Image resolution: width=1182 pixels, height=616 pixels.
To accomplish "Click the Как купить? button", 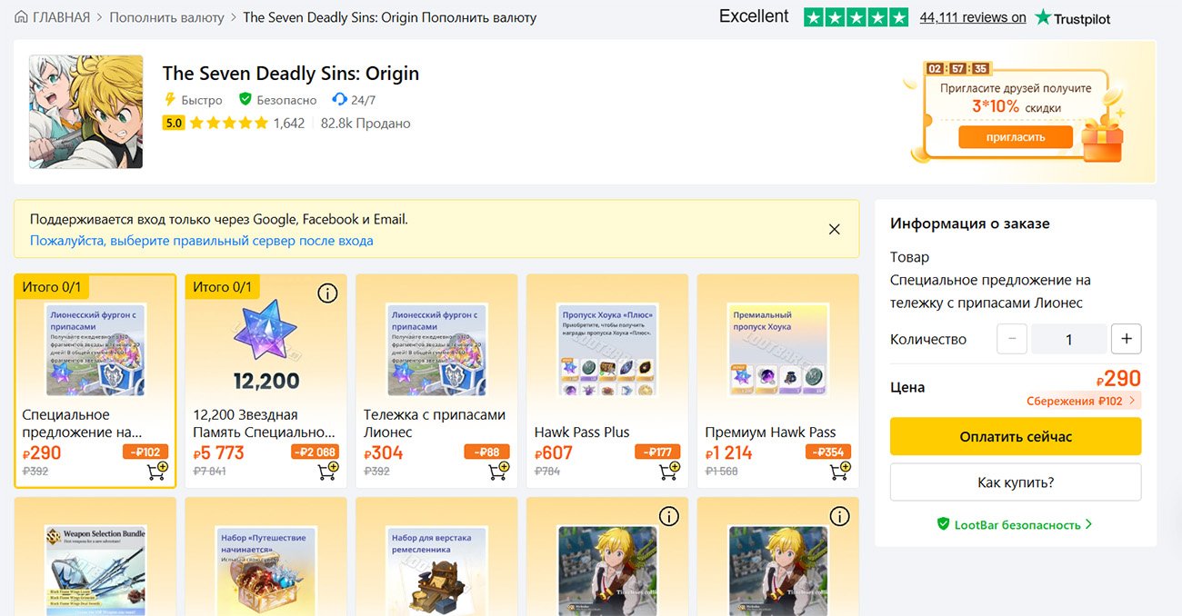I will (x=1016, y=482).
